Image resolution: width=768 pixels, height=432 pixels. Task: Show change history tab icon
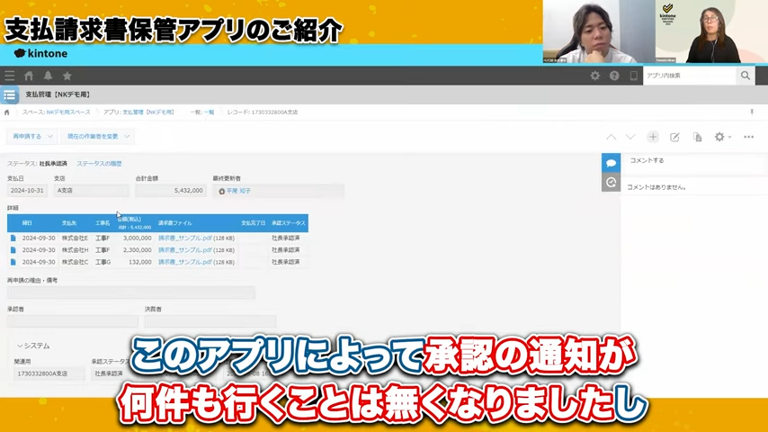[611, 183]
